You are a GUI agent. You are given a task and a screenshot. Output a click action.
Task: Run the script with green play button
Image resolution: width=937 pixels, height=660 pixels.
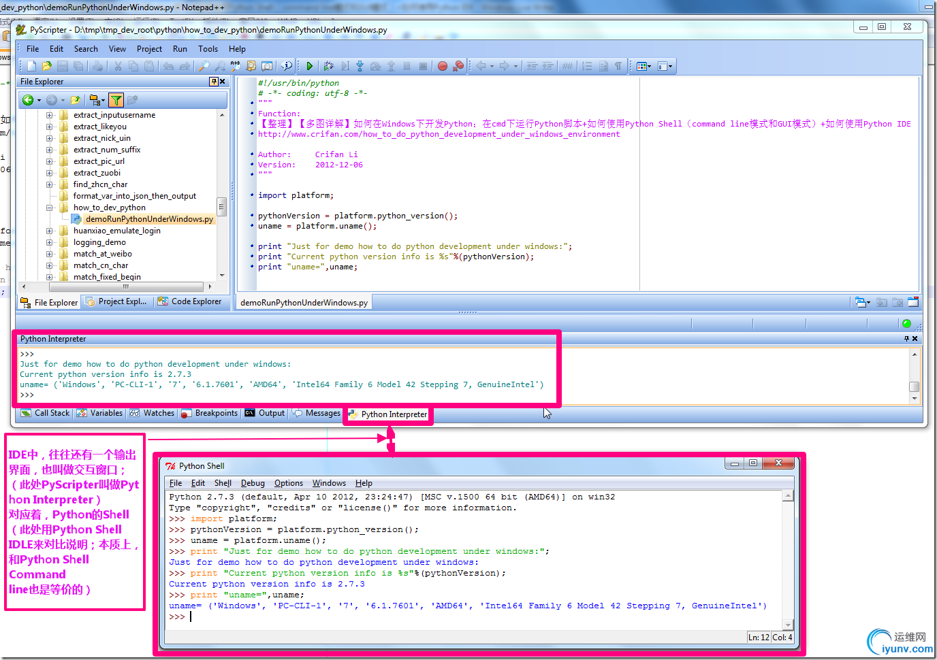pyautogui.click(x=309, y=66)
